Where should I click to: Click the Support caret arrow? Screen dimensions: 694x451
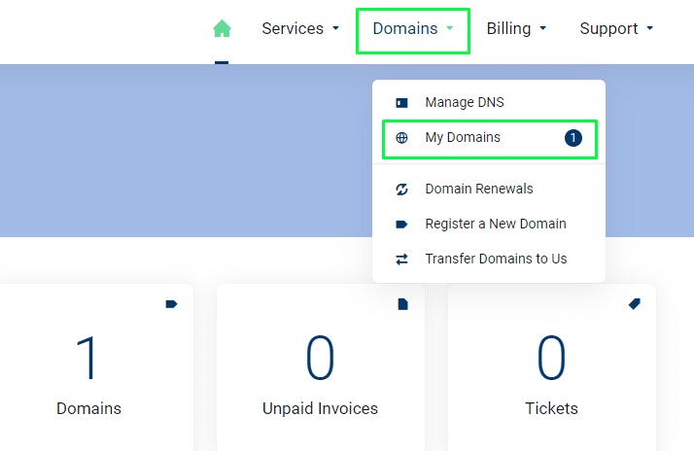(649, 28)
